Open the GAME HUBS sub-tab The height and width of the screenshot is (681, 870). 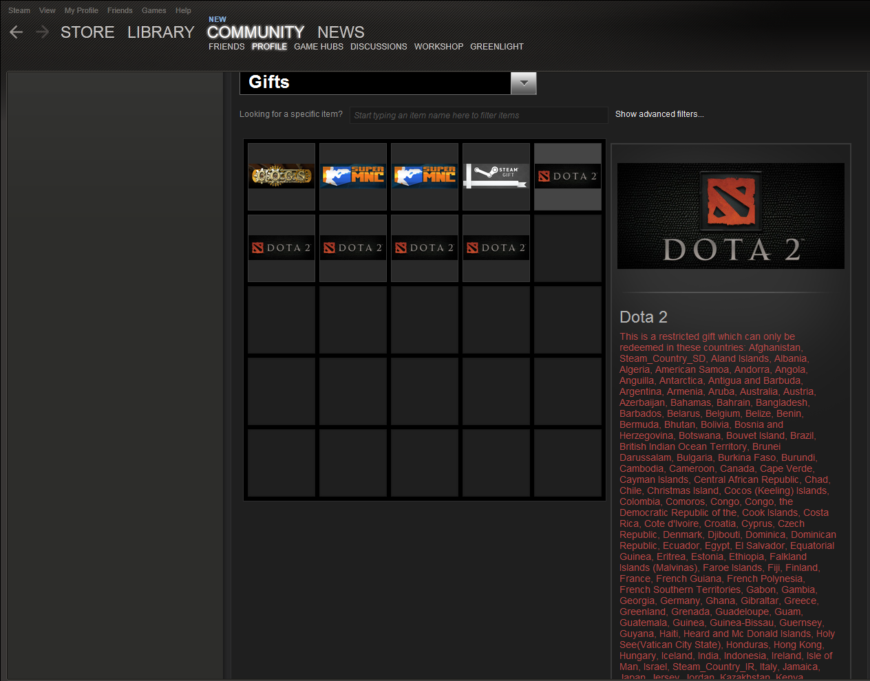pos(319,47)
